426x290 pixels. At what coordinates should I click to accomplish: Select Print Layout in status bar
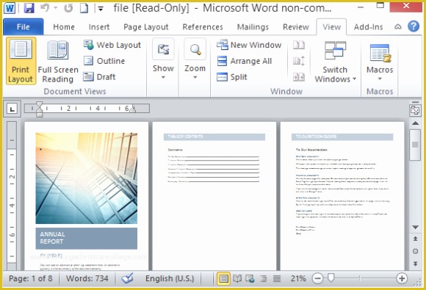(223, 278)
